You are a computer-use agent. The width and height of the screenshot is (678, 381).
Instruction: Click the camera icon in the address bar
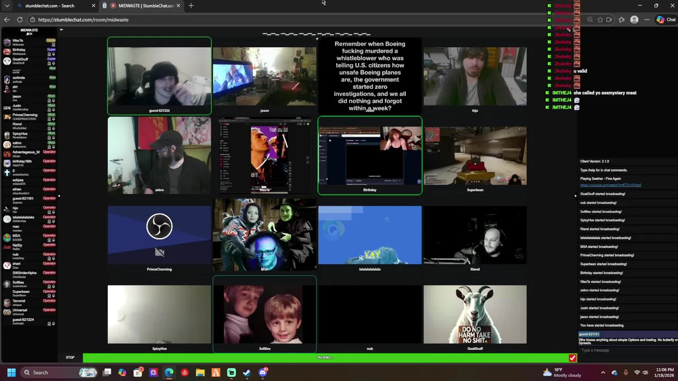click(x=609, y=20)
